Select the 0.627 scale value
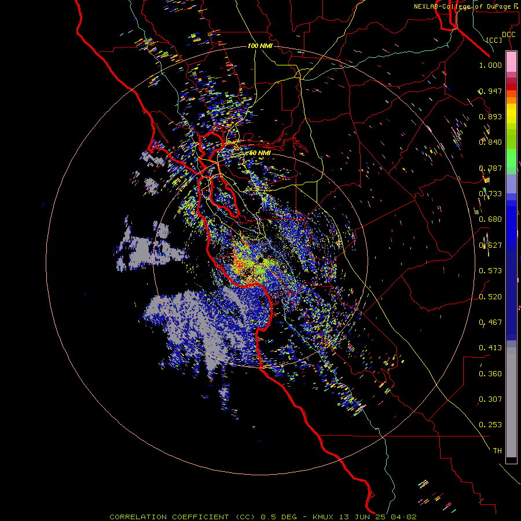521x521 pixels. [490, 245]
